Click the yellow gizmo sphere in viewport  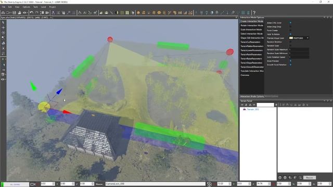point(44,106)
